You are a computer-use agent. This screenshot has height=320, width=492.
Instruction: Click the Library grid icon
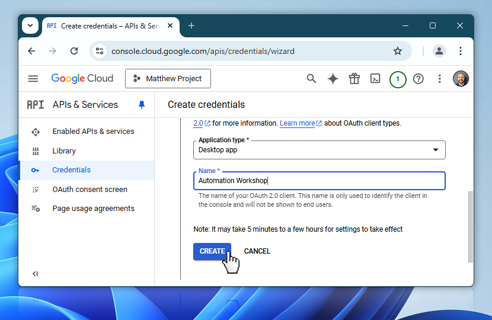tap(36, 151)
